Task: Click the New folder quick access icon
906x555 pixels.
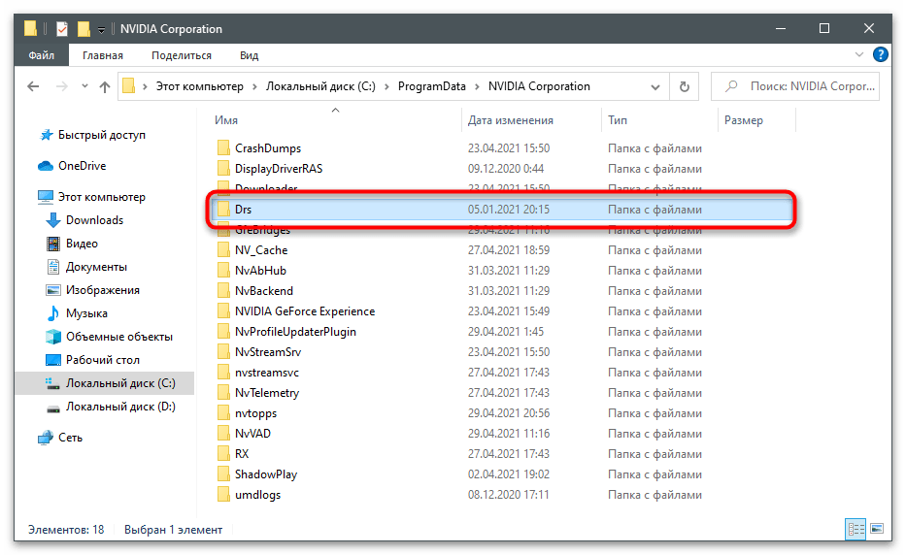Action: 84,28
